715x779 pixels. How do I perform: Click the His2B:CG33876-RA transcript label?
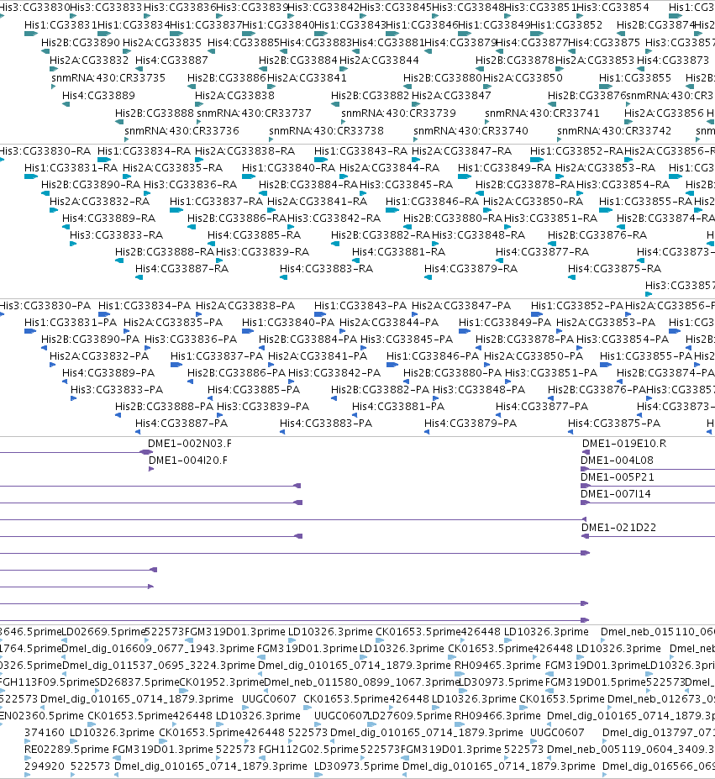[597, 235]
